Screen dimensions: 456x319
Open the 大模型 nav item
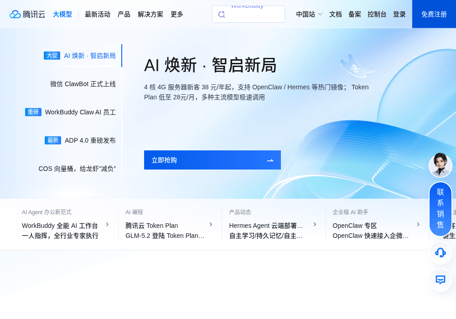tap(62, 14)
